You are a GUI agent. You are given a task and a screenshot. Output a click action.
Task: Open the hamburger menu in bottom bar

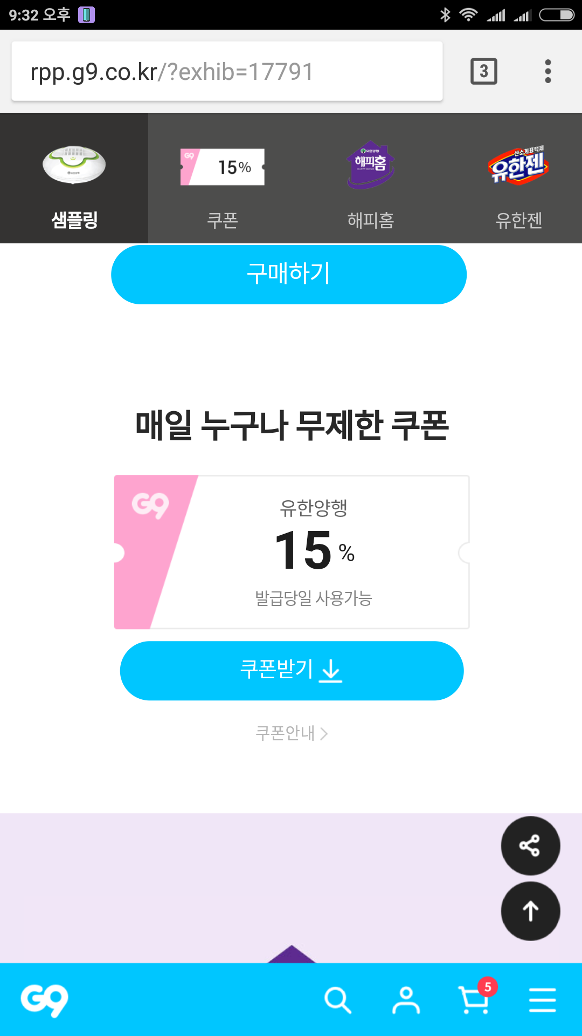[542, 1000]
